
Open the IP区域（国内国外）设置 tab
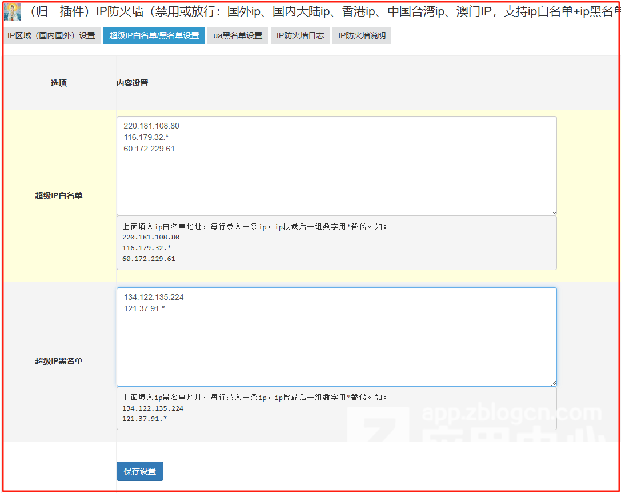tap(51, 35)
